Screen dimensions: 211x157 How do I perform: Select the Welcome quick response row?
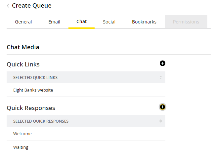click(86, 134)
